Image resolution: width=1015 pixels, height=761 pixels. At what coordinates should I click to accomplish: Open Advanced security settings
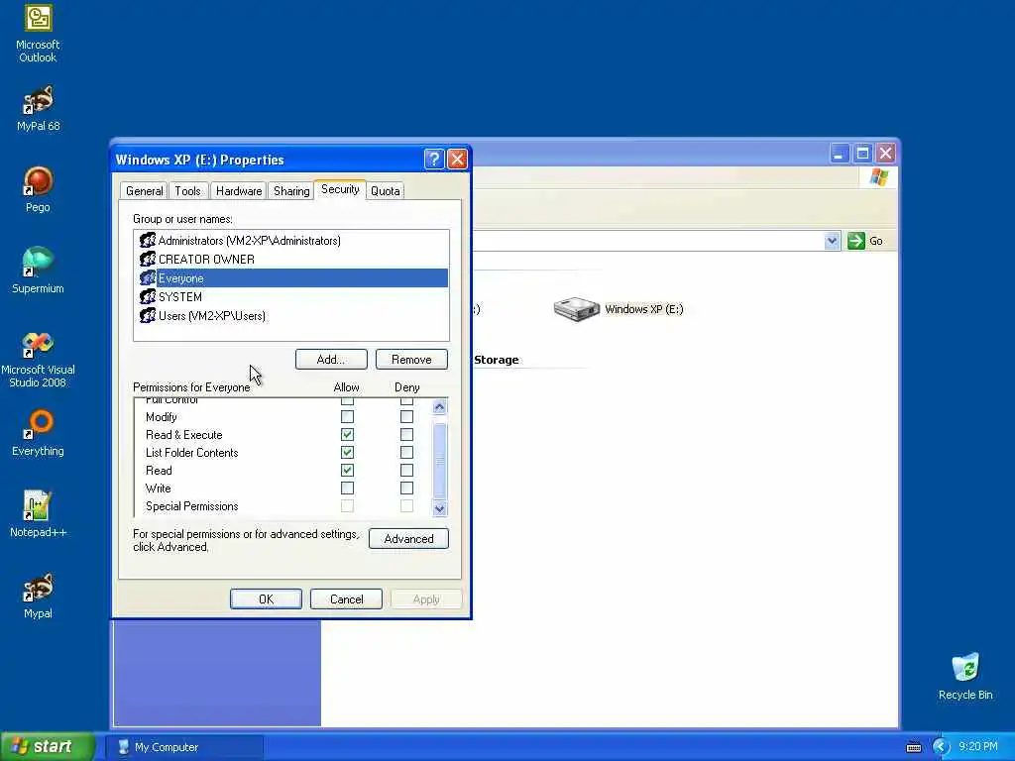(408, 538)
